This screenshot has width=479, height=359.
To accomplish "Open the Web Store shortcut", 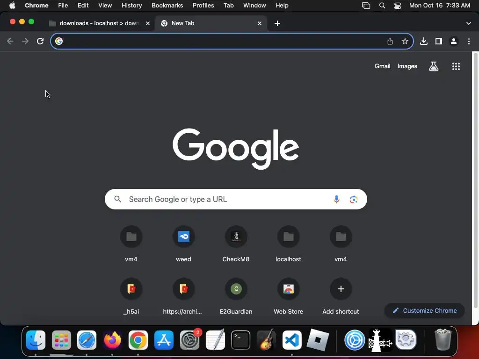I will 288,296.
